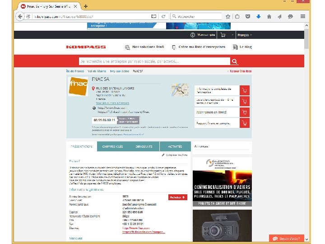Open the shopping cart in black header
Viewport: 325px width, 244px height.
point(223,35)
